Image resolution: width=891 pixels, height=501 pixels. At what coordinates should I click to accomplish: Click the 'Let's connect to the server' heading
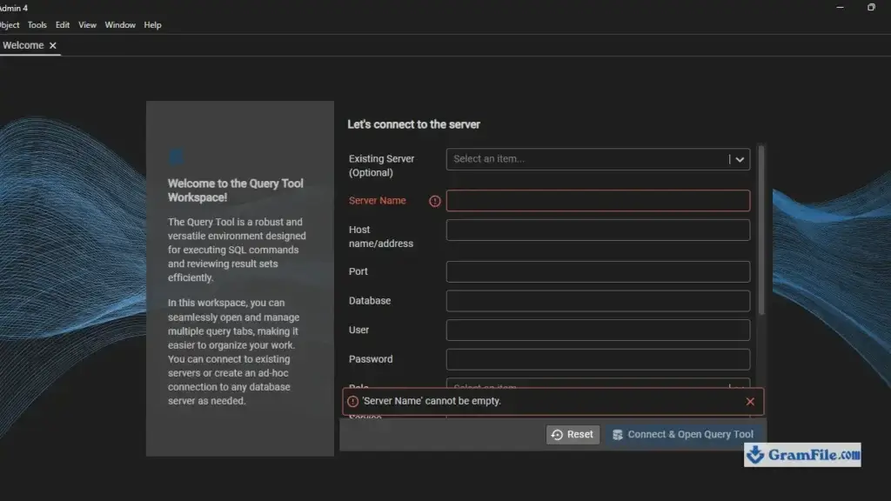[413, 124]
